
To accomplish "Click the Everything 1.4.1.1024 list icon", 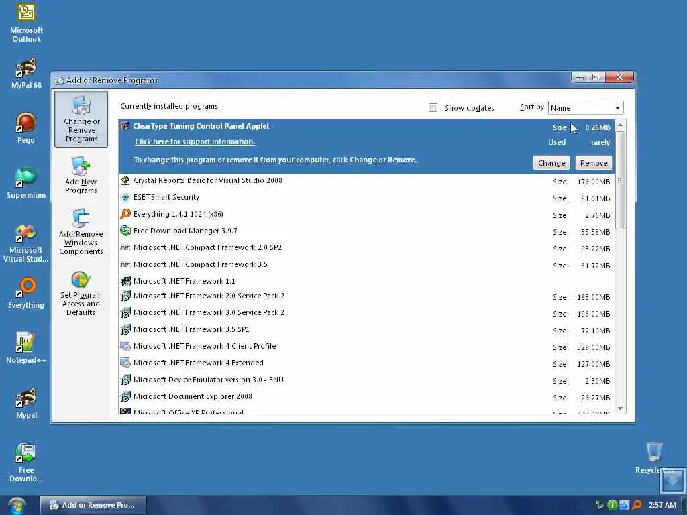I will pos(125,214).
